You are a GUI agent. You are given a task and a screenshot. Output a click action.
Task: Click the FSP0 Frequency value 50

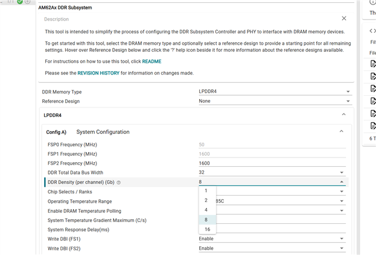pyautogui.click(x=202, y=145)
